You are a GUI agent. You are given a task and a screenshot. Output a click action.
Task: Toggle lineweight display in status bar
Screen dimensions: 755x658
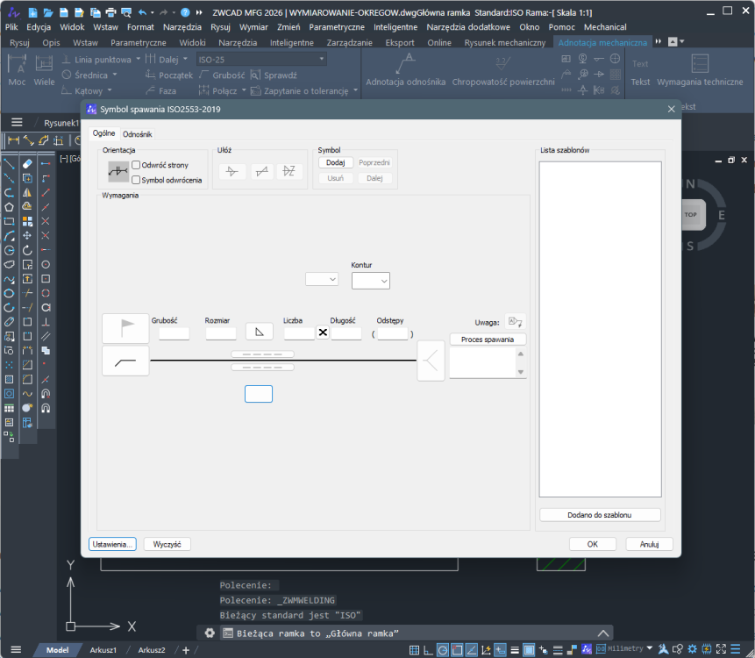515,650
